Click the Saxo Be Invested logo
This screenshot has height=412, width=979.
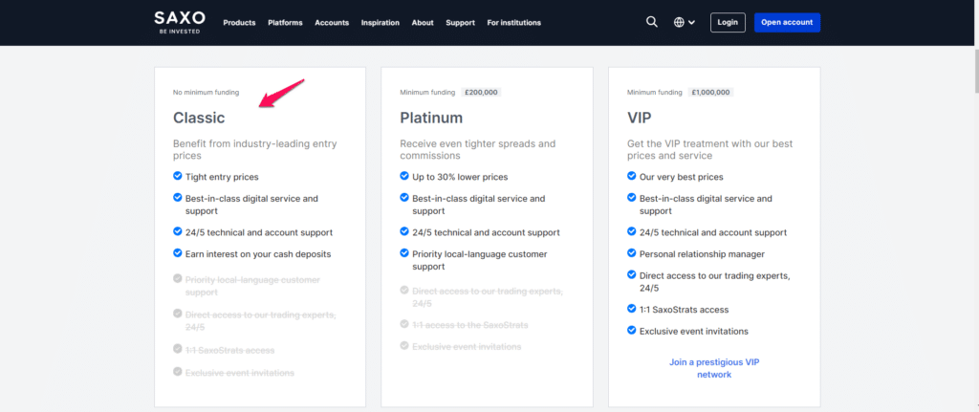tap(179, 23)
